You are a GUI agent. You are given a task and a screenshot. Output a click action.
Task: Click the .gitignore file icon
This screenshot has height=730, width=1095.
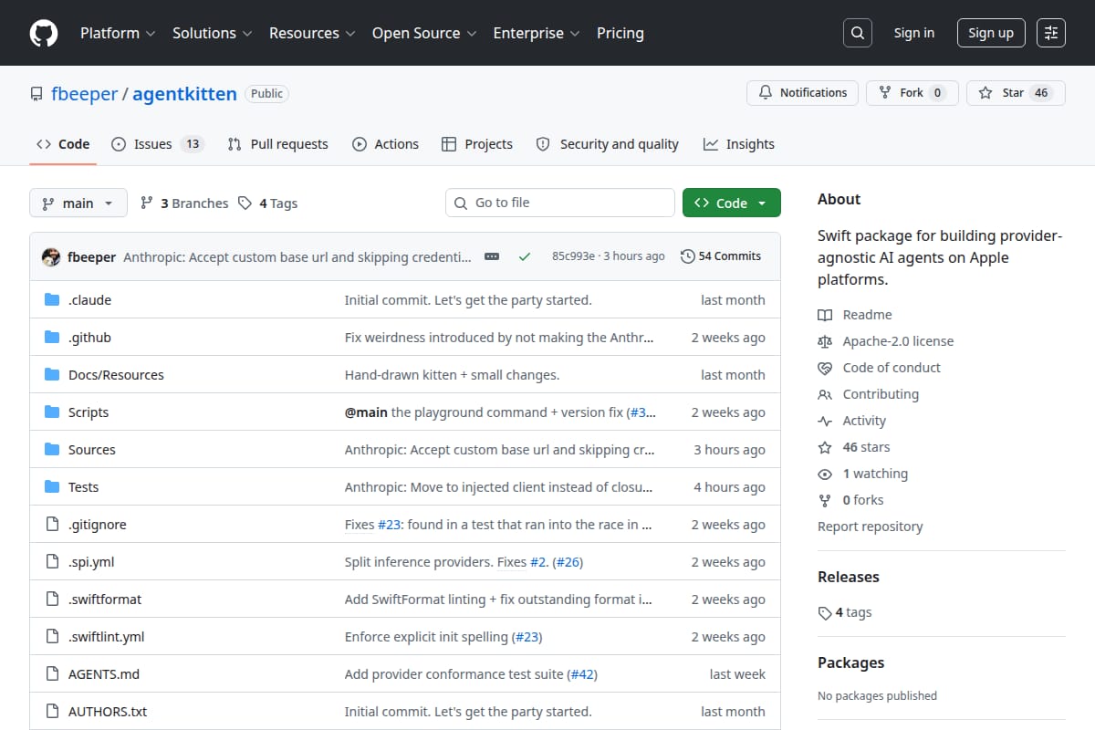point(52,525)
